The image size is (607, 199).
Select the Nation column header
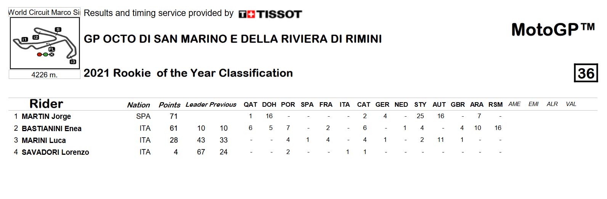138,105
